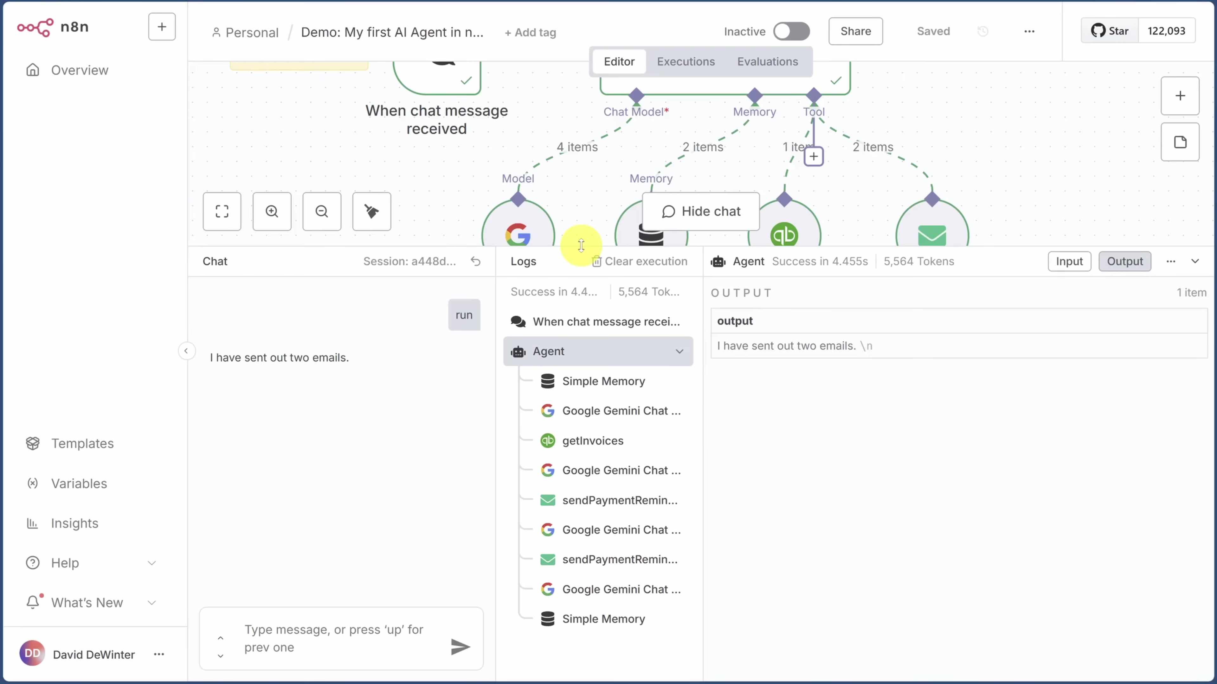Toggle the Output panel button
1217x684 pixels.
point(1124,261)
